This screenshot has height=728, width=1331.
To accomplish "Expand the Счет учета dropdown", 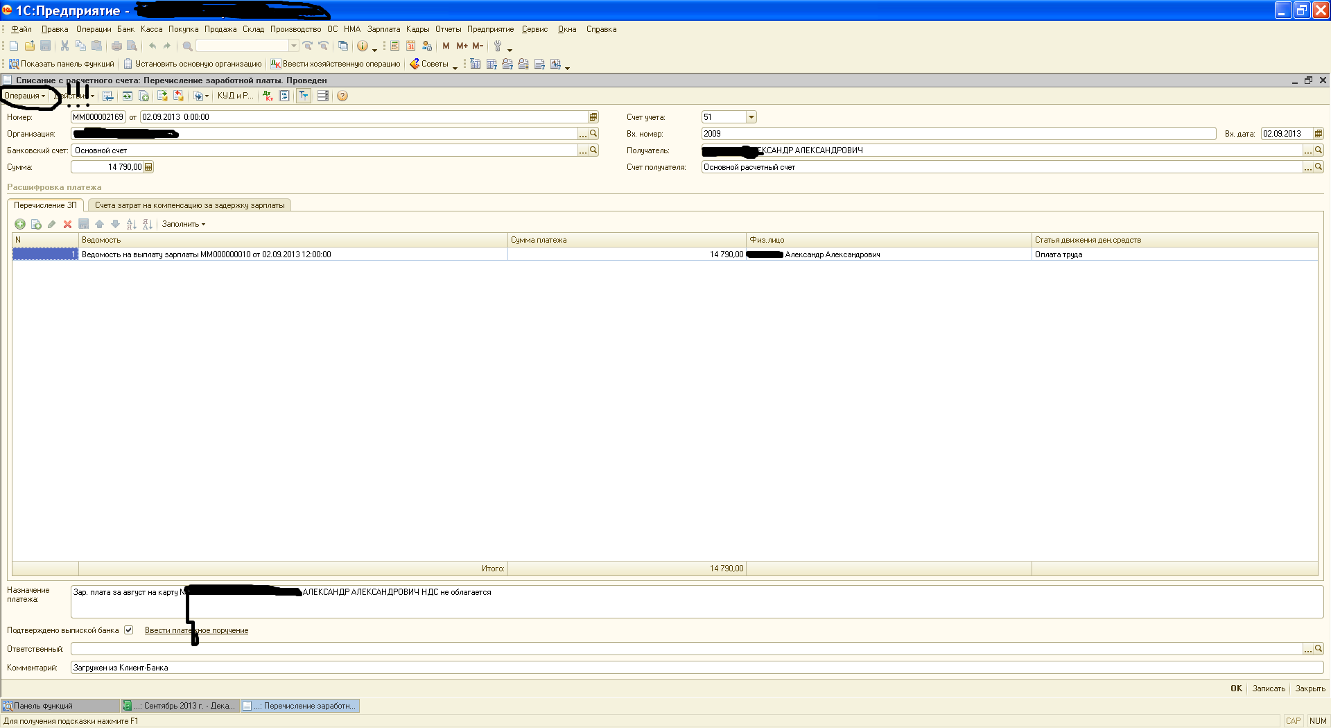I will [x=751, y=117].
